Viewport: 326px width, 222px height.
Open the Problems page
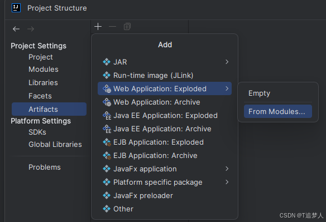tap(45, 167)
